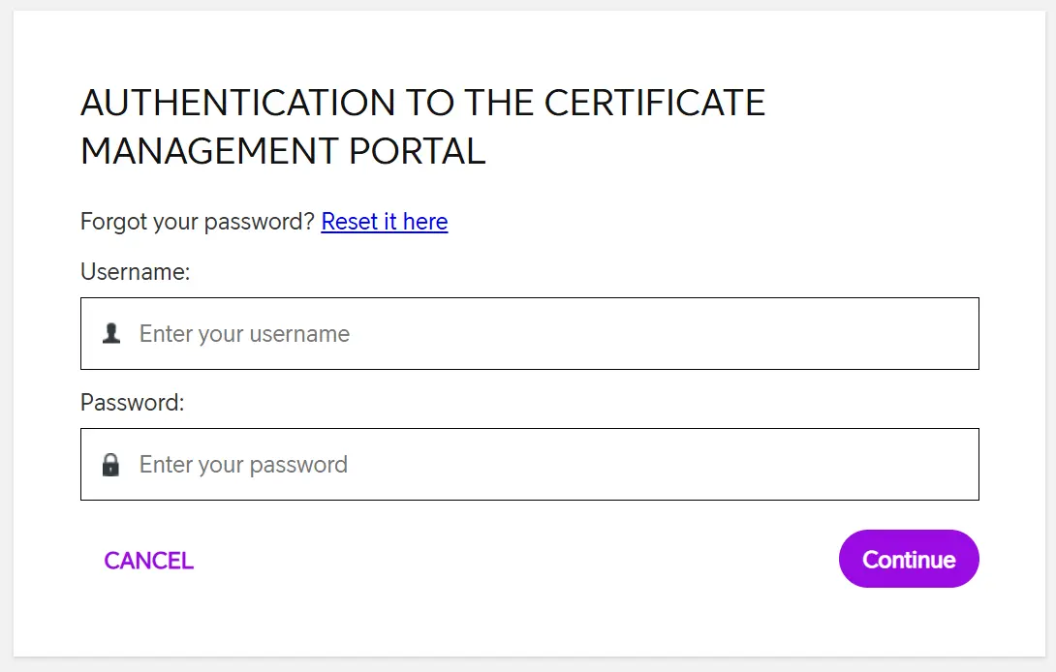Click the Reset it here link
The height and width of the screenshot is (672, 1056).
click(385, 222)
